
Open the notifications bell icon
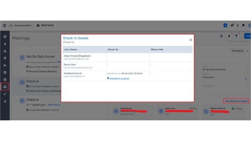click(243, 25)
